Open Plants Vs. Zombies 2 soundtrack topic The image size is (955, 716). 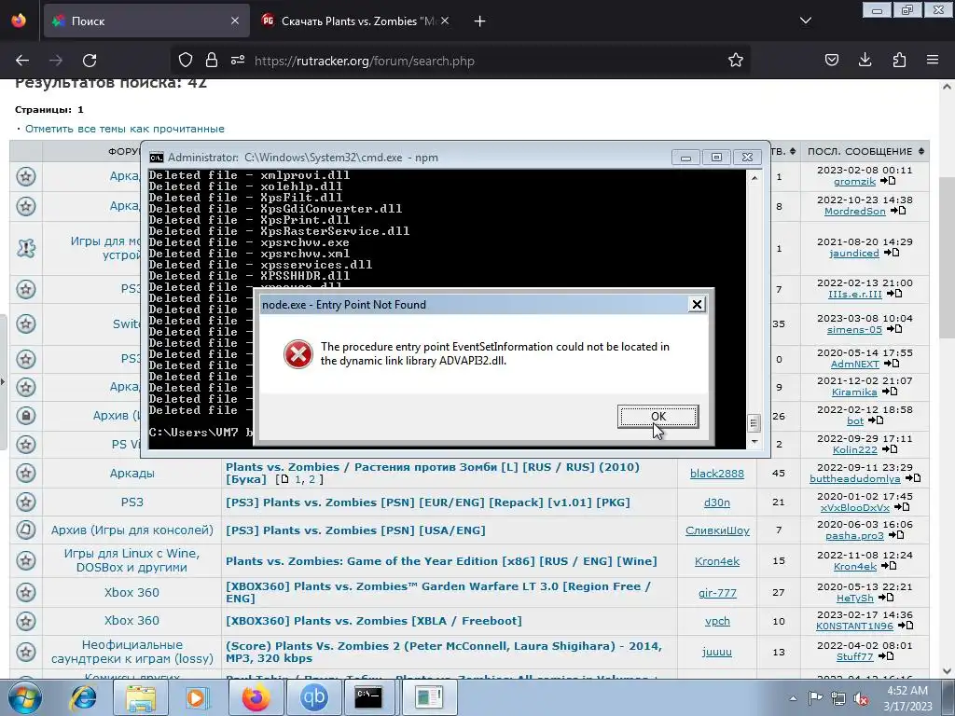pyautogui.click(x=443, y=652)
